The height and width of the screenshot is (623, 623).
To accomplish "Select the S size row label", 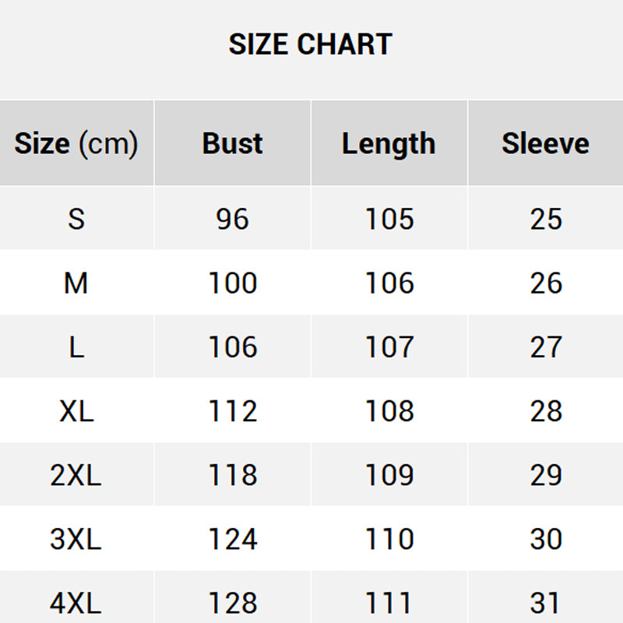I will point(76,219).
